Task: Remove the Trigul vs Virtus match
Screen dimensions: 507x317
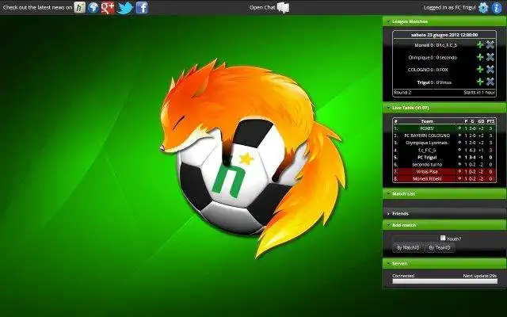Action: (490, 82)
